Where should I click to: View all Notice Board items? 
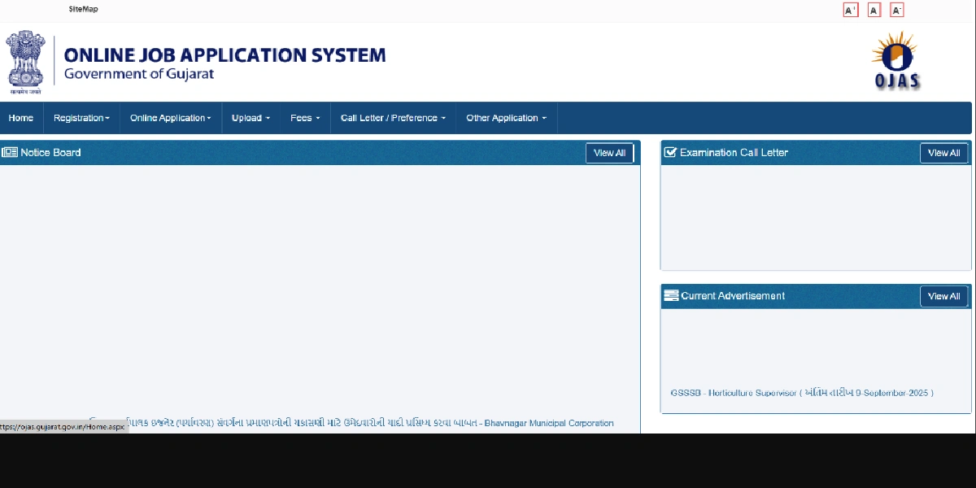pyautogui.click(x=609, y=153)
